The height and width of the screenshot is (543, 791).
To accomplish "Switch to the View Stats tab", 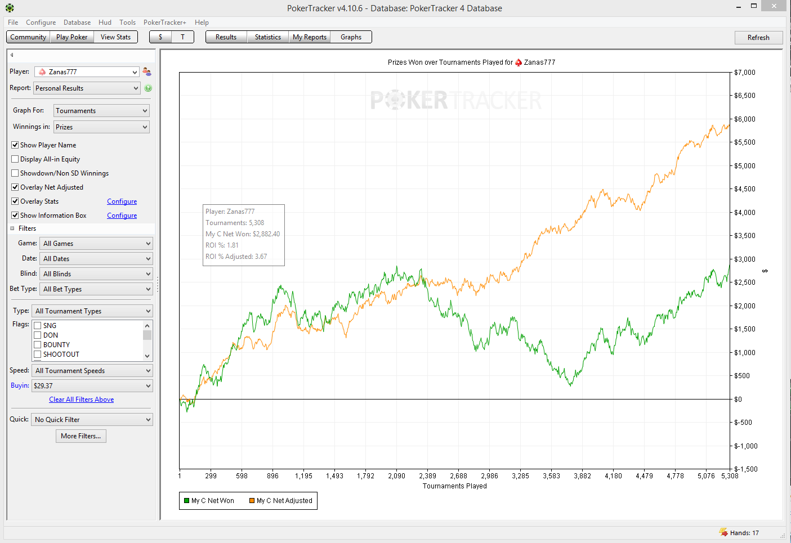I will click(x=115, y=37).
